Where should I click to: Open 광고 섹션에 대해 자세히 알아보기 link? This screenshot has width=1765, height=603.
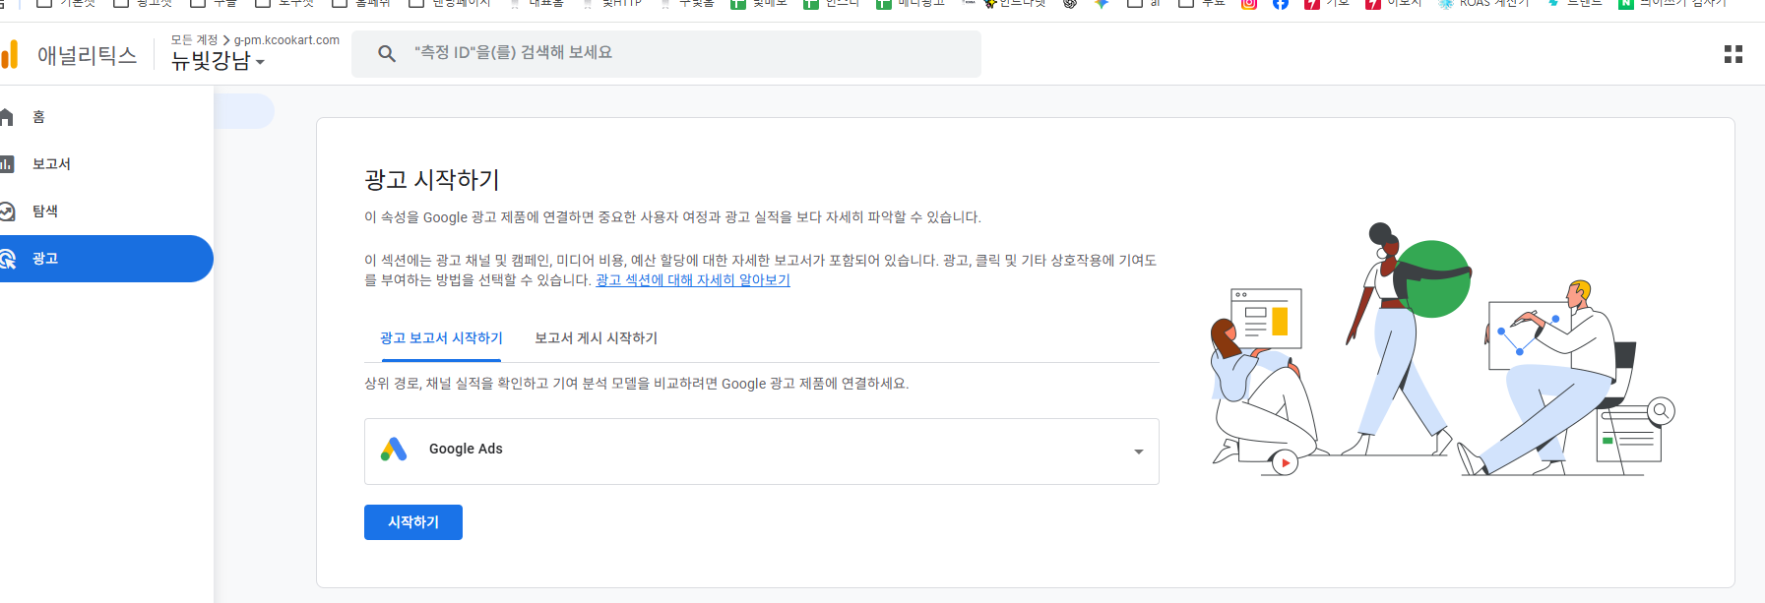(x=693, y=280)
